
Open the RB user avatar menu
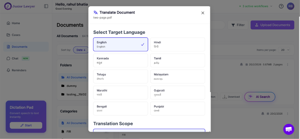290,6
